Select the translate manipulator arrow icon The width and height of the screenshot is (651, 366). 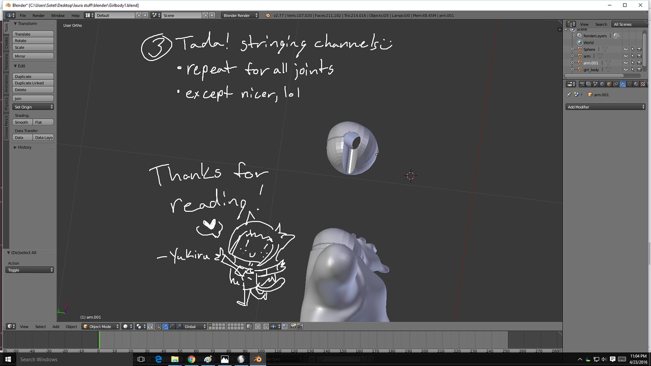[165, 327]
